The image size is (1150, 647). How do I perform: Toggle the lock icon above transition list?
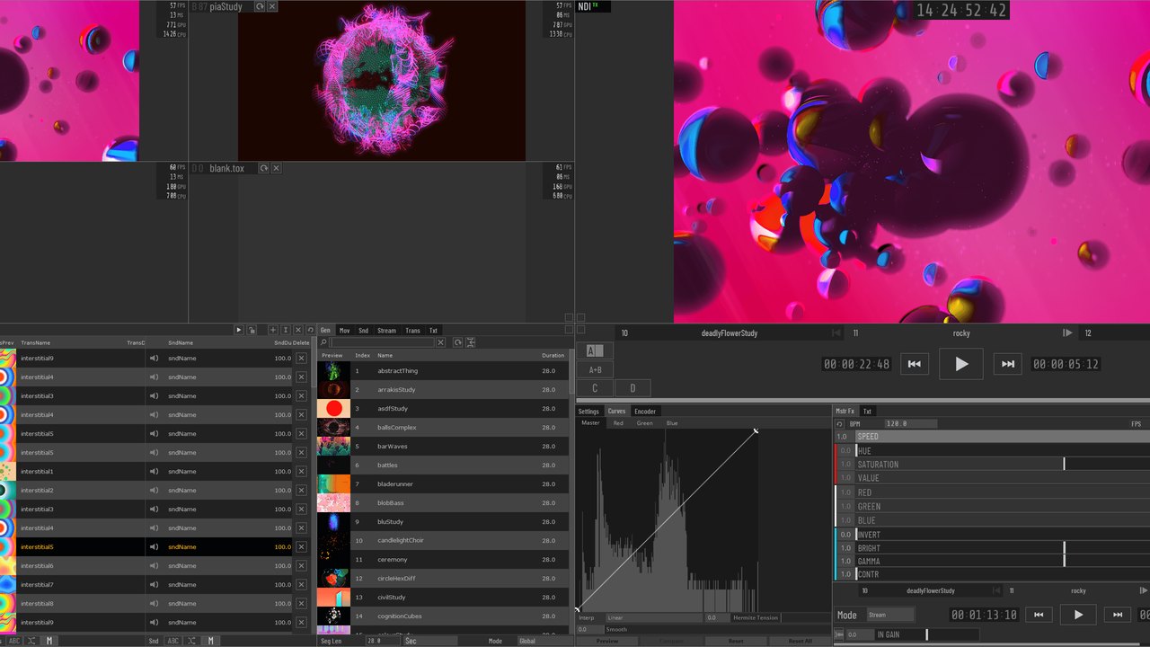click(x=251, y=331)
